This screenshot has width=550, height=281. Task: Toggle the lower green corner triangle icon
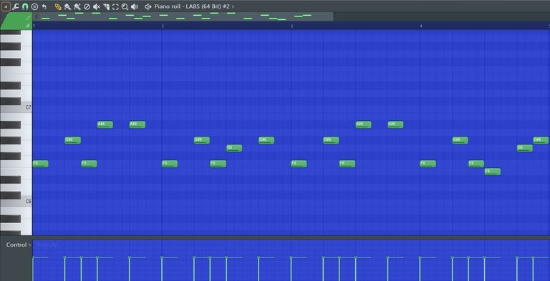(x=27, y=25)
